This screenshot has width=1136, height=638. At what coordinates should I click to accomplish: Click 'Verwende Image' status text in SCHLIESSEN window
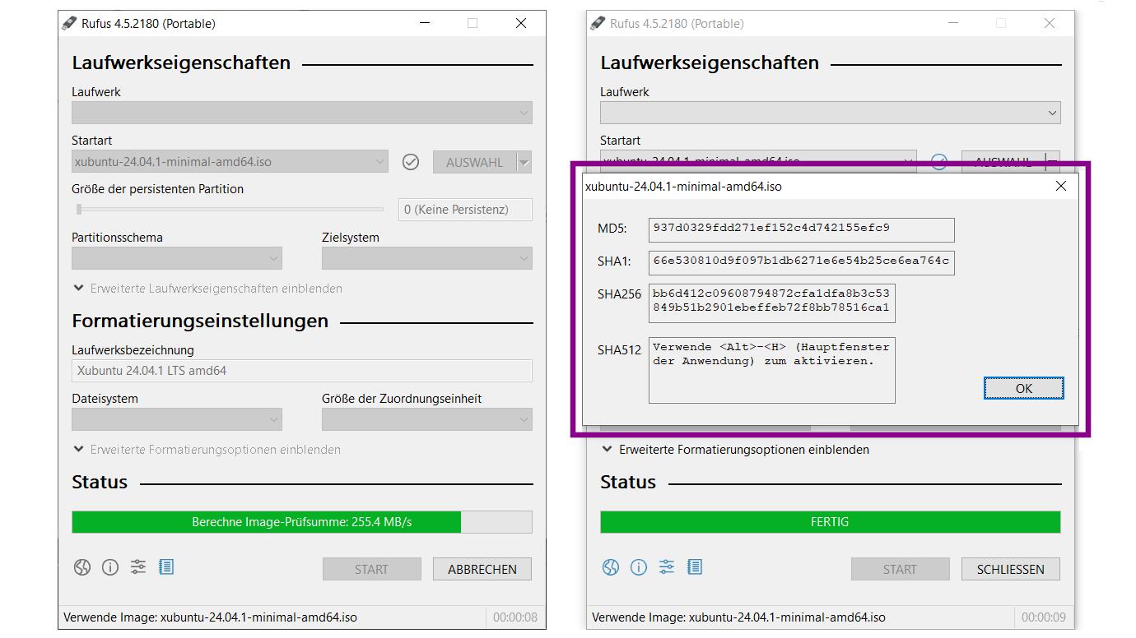pyautogui.click(x=739, y=617)
